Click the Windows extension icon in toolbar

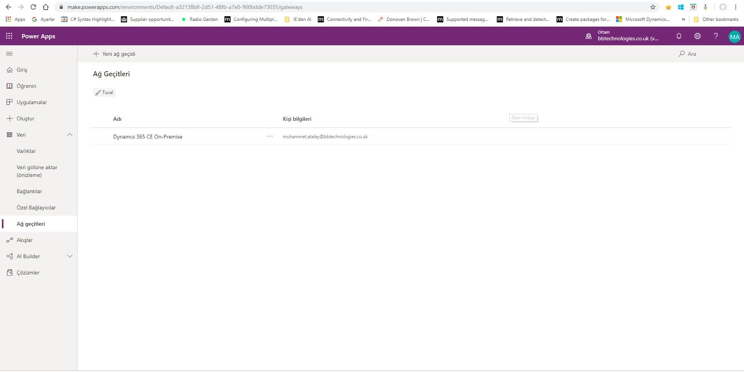click(x=681, y=7)
